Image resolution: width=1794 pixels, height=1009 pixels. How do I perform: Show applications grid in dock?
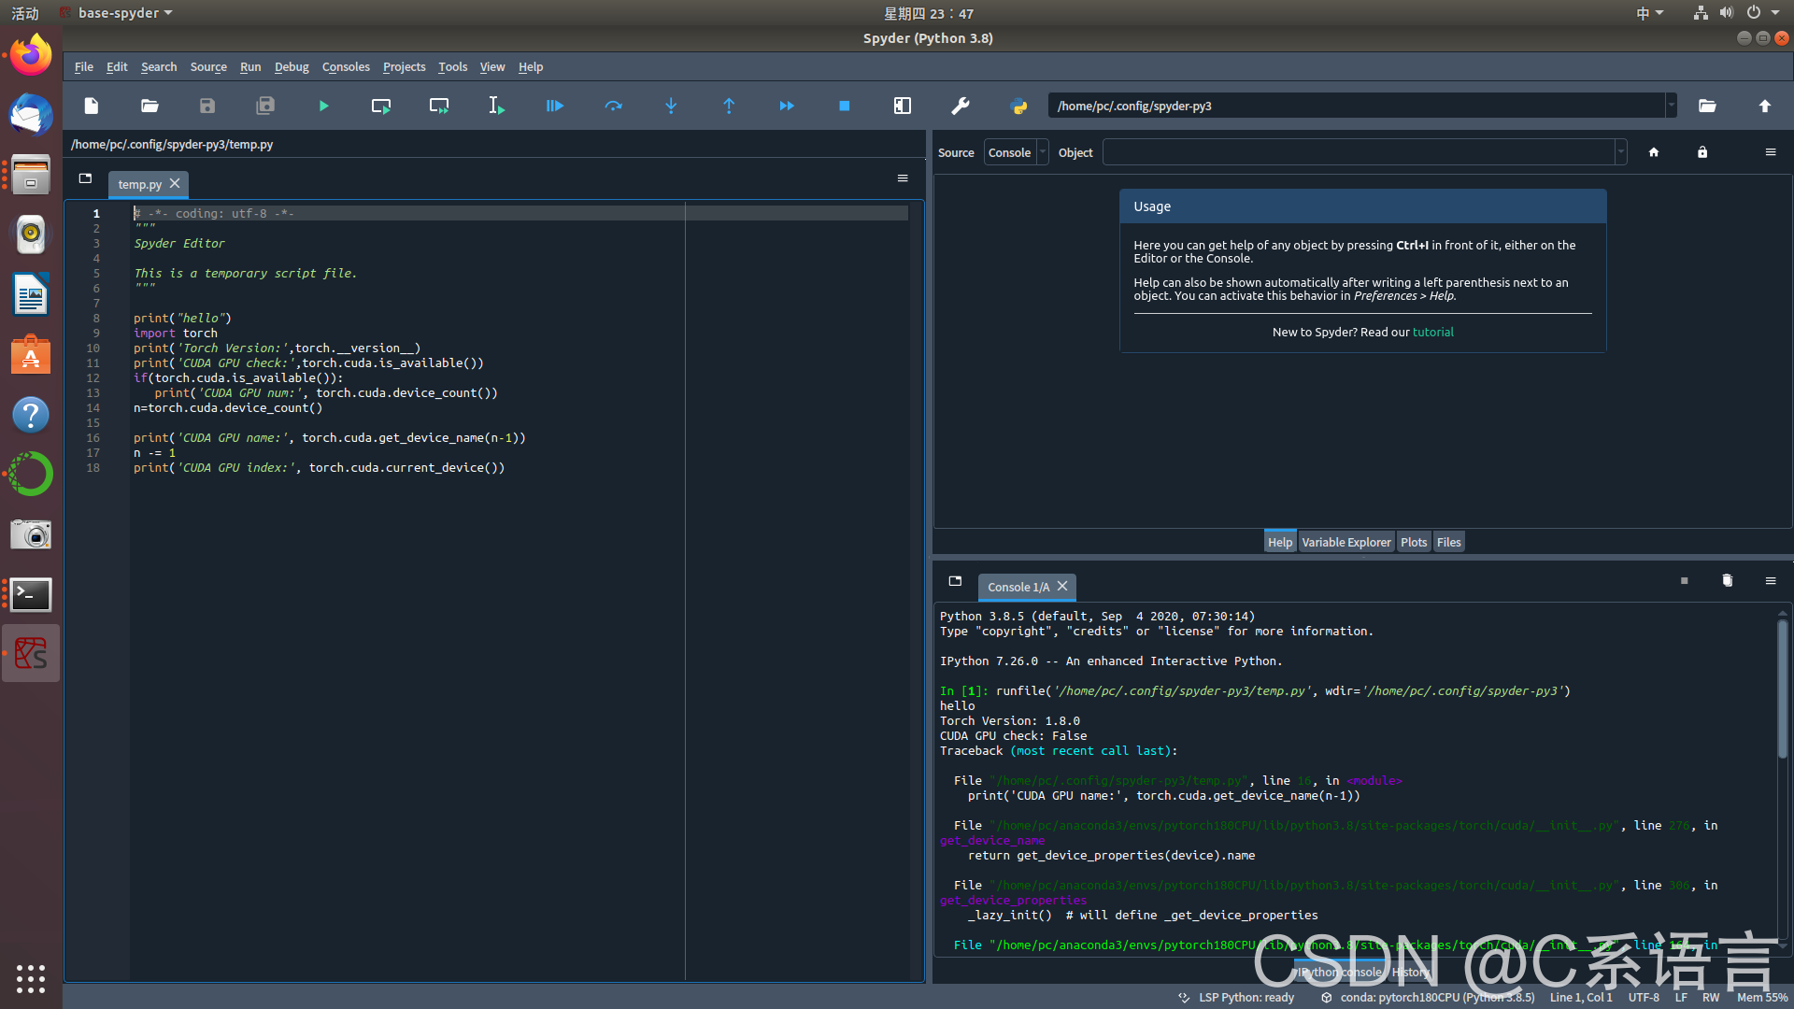coord(31,978)
